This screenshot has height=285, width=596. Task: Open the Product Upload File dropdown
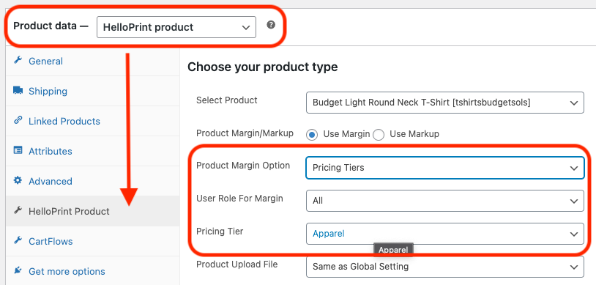tap(444, 267)
